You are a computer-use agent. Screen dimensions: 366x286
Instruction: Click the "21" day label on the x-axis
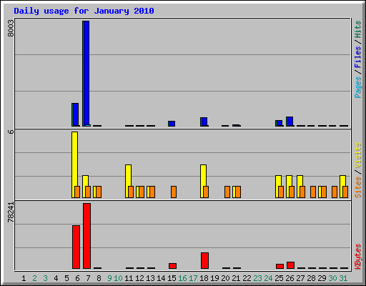tap(236, 278)
